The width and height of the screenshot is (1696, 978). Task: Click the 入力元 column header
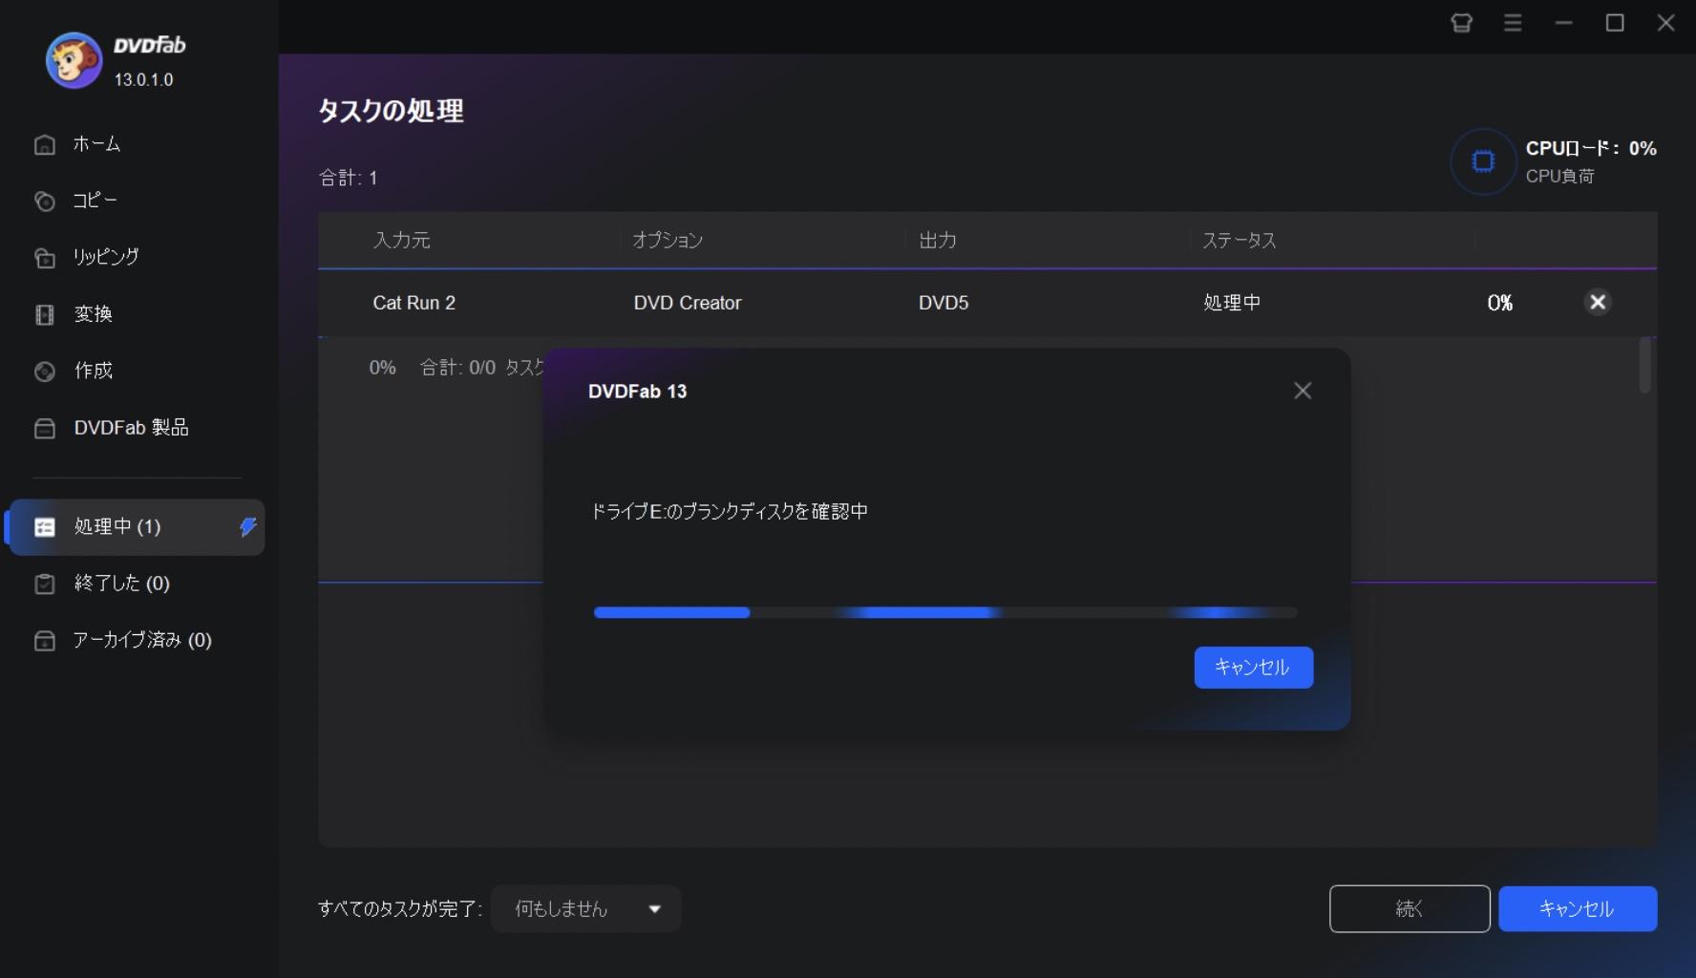401,240
